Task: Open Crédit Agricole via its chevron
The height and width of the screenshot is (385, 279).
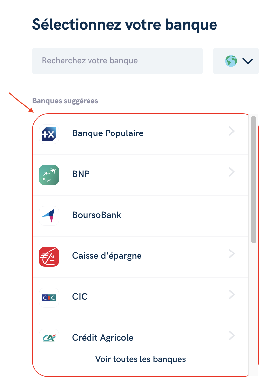Action: [x=231, y=336]
